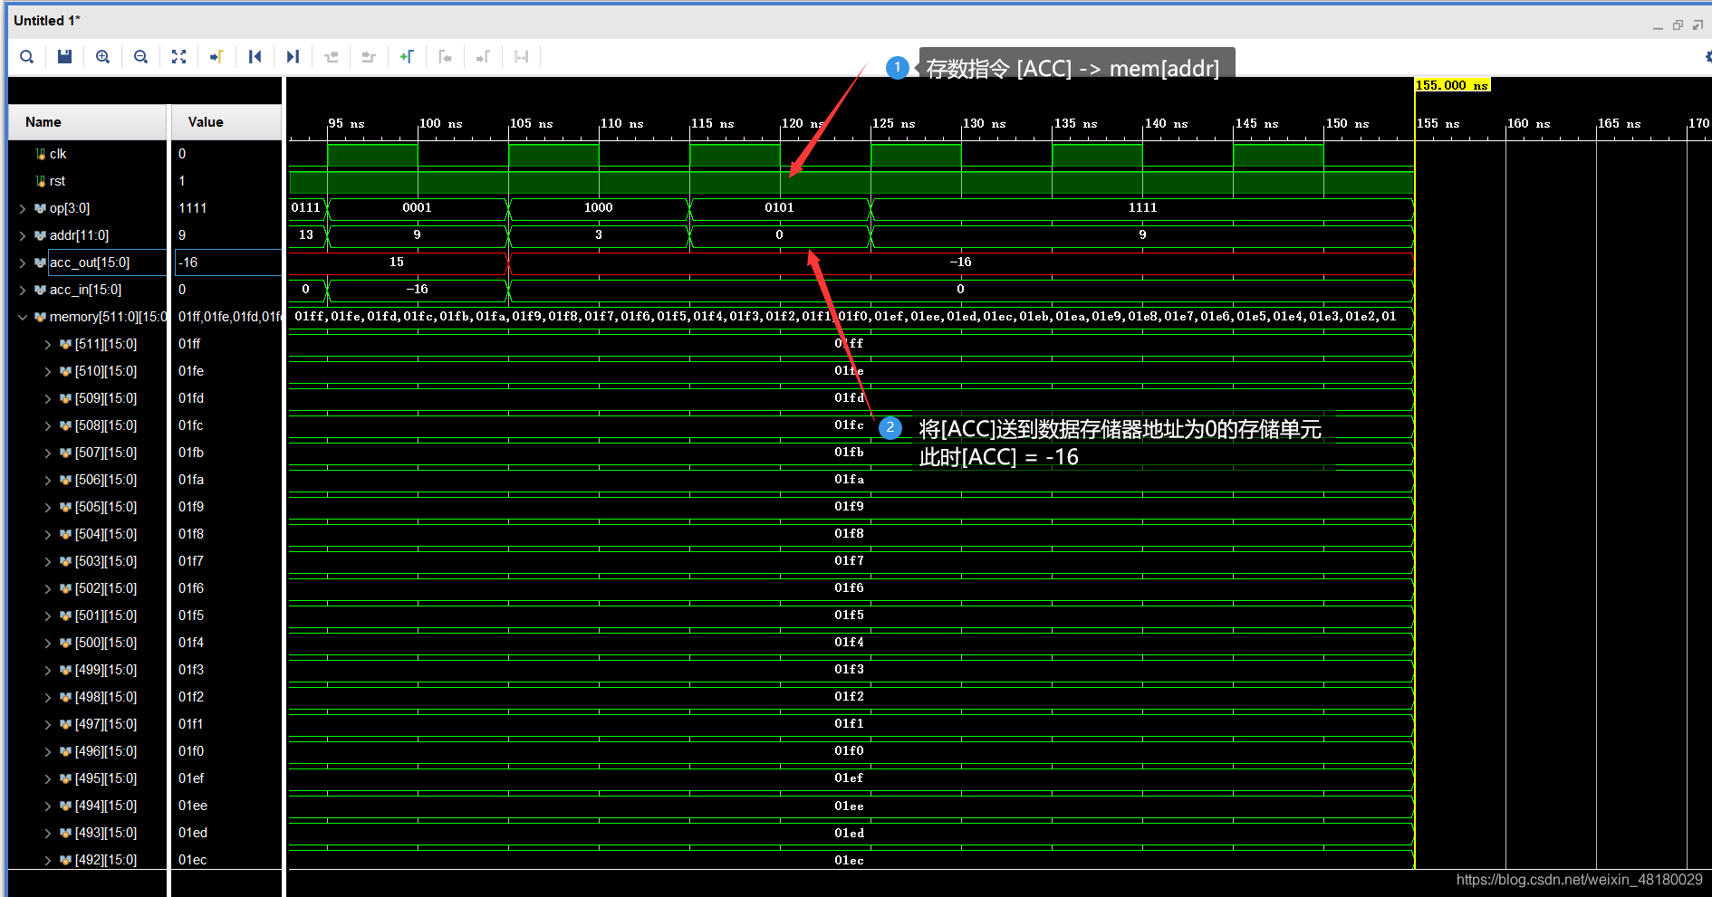This screenshot has width=1712, height=897.
Task: Click the -16 value cell of acc_out
Action: [x=227, y=262]
